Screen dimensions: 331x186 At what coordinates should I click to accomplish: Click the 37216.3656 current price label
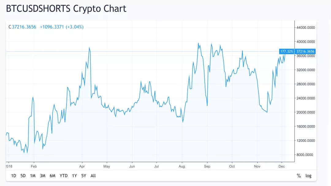305,51
